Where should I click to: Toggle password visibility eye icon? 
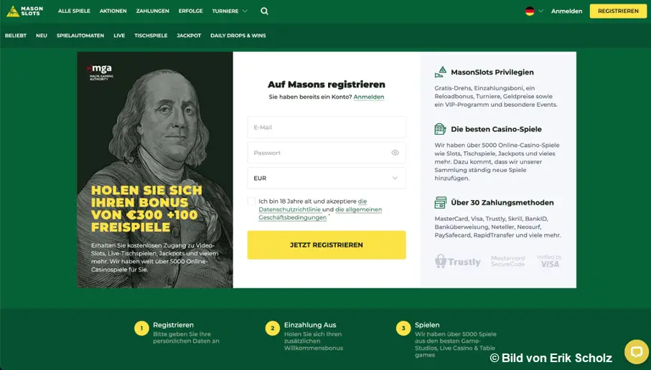click(395, 153)
